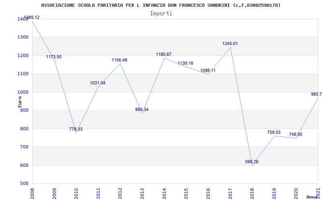Select the 1031.04 value label

97,83
